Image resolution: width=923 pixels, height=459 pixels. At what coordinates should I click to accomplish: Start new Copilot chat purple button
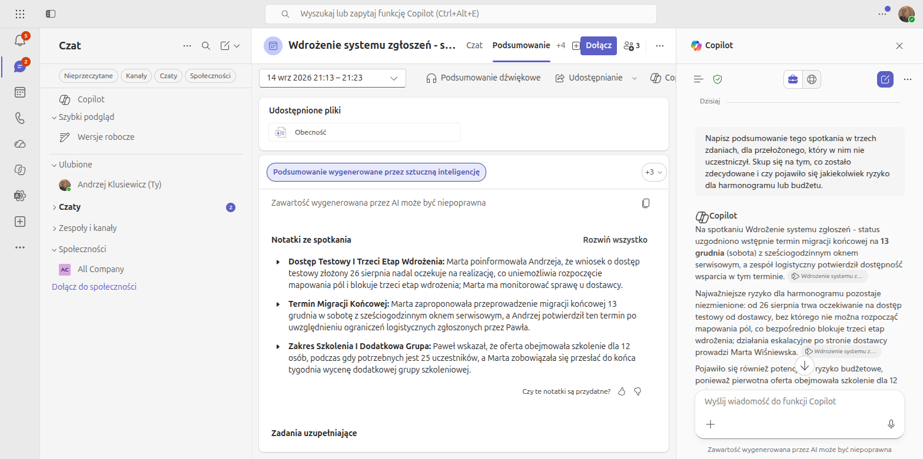pos(885,79)
